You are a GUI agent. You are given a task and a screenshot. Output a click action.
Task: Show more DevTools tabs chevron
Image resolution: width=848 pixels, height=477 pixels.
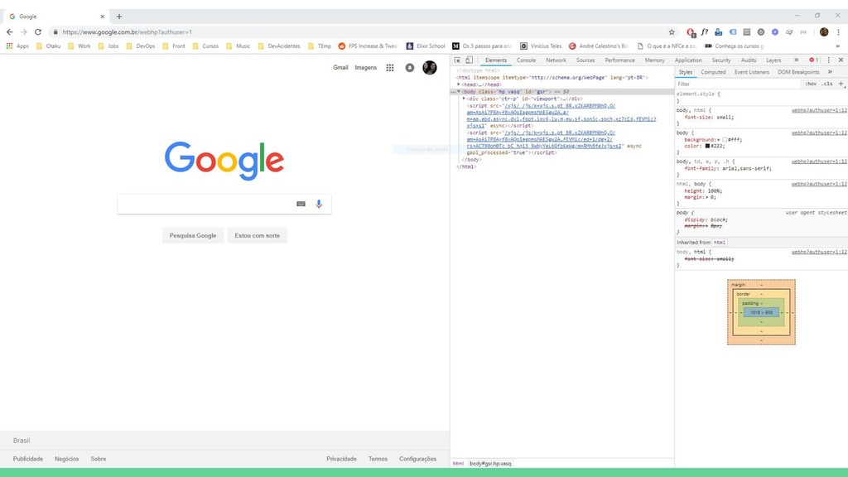[796, 60]
